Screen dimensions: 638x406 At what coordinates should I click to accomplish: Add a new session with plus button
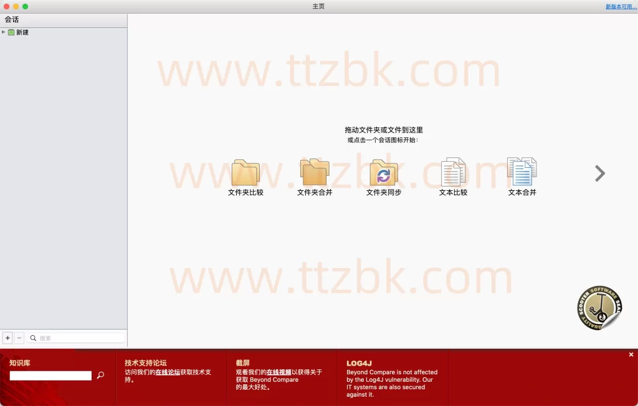7,338
